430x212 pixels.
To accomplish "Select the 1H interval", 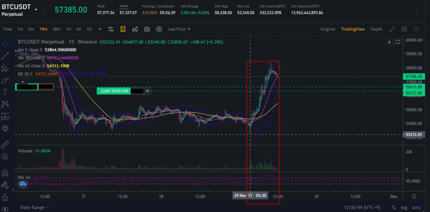I will coord(69,29).
